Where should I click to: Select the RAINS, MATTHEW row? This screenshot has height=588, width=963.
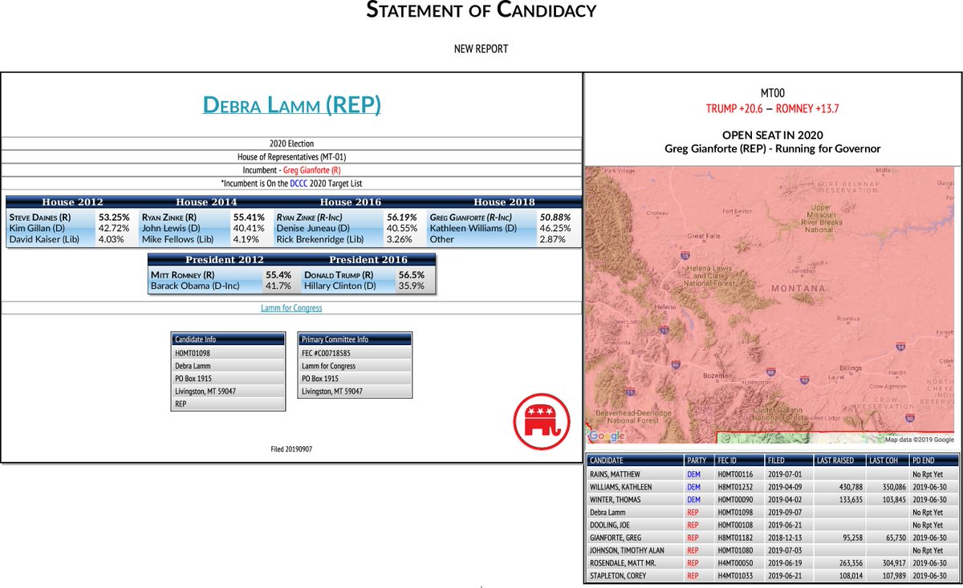tap(773, 474)
